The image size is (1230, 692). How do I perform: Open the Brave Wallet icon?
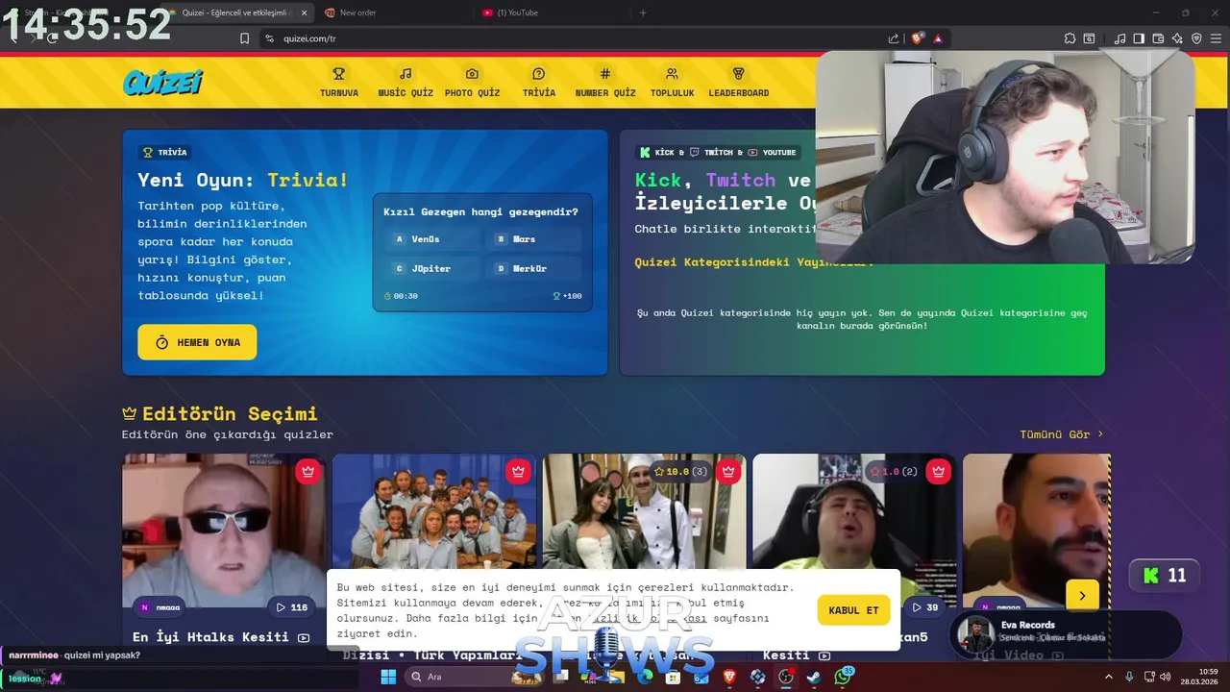[x=1158, y=38]
